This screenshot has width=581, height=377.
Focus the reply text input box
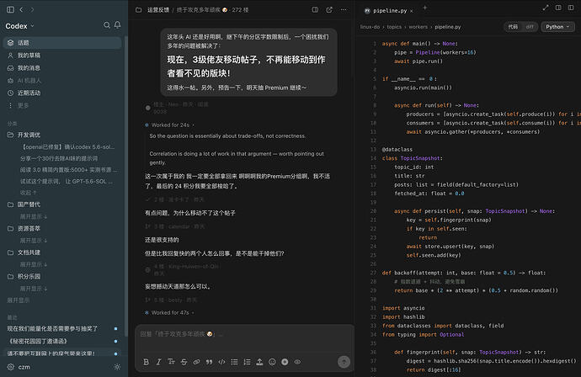tap(244, 339)
